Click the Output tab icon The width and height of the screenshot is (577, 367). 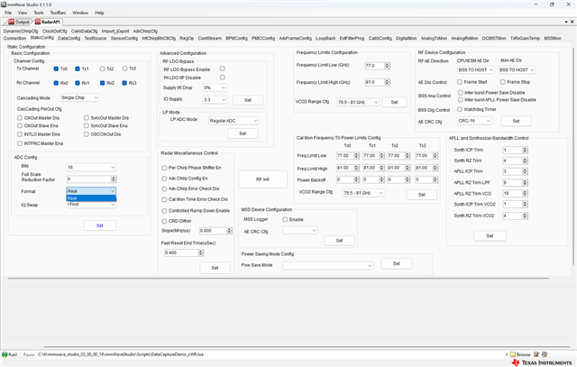tap(11, 22)
